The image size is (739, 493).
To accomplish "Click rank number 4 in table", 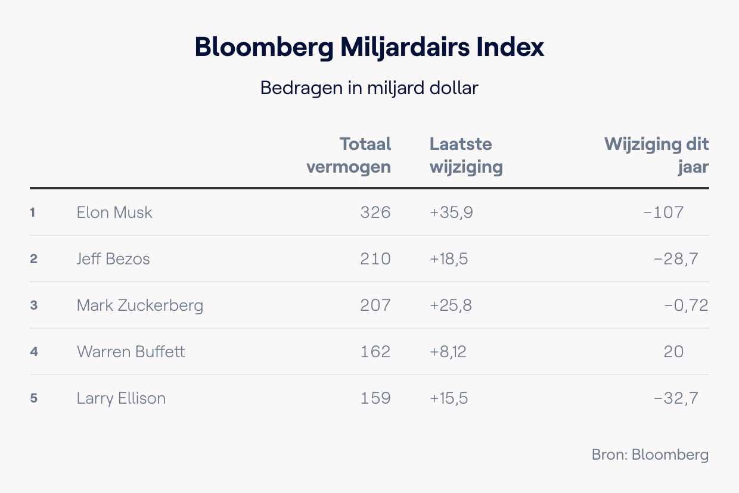I will pyautogui.click(x=34, y=352).
